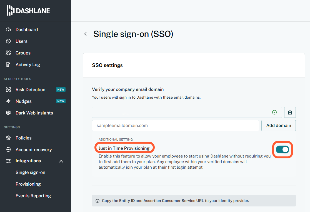310x212 pixels.
Task: Click the Add domain button
Action: coord(278,126)
